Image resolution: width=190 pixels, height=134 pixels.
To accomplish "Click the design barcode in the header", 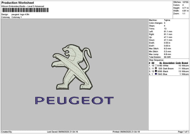I will (25, 10).
